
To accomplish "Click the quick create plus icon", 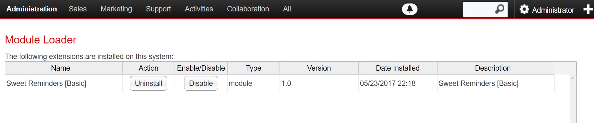I will click(x=588, y=9).
